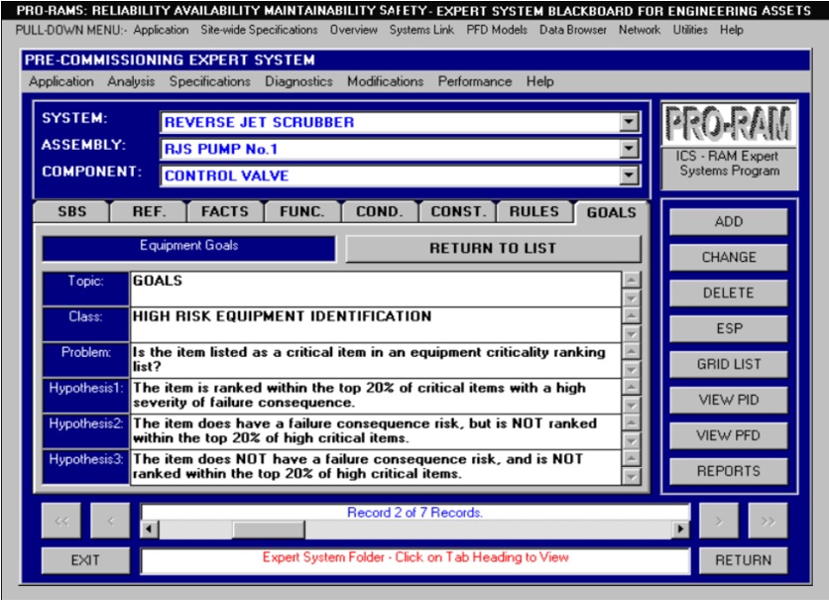Viewport: 829px width, 600px height.
Task: Switch to the GOALS tab
Action: pos(611,212)
